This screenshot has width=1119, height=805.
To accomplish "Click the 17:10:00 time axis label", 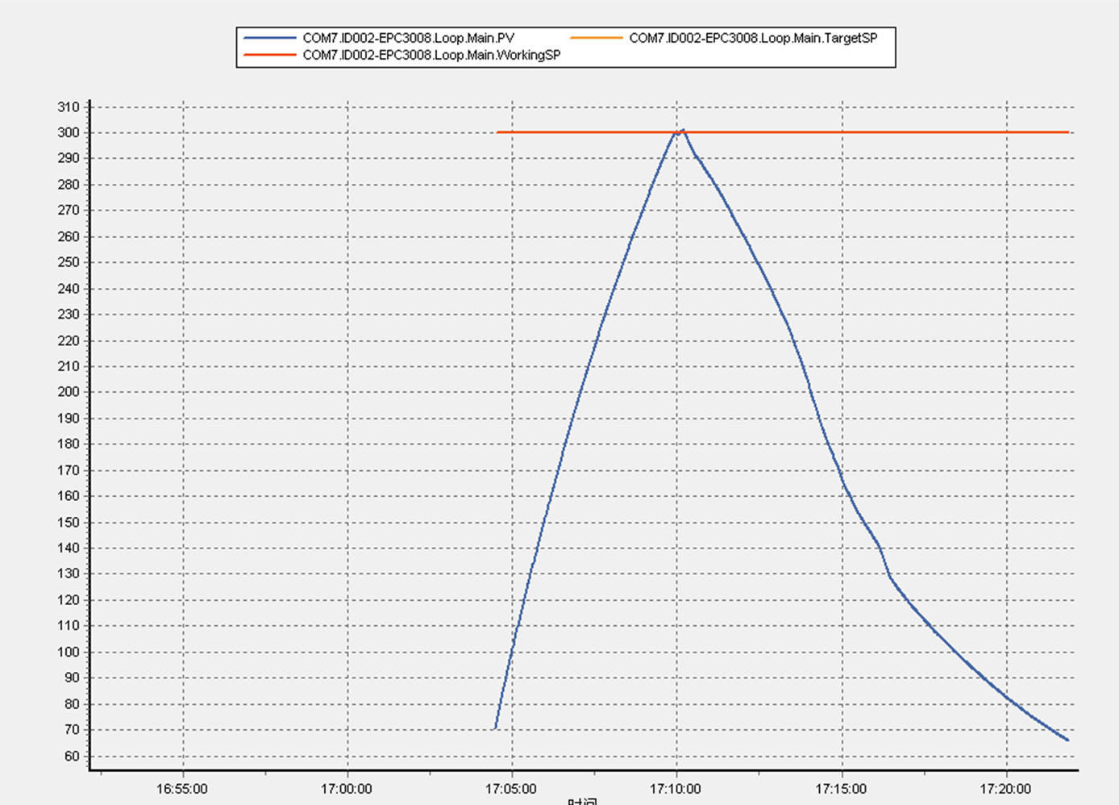I will click(676, 789).
